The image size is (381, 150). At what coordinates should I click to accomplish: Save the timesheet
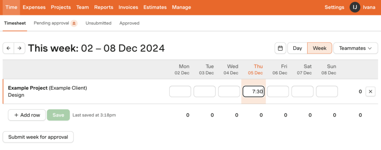pos(58,115)
